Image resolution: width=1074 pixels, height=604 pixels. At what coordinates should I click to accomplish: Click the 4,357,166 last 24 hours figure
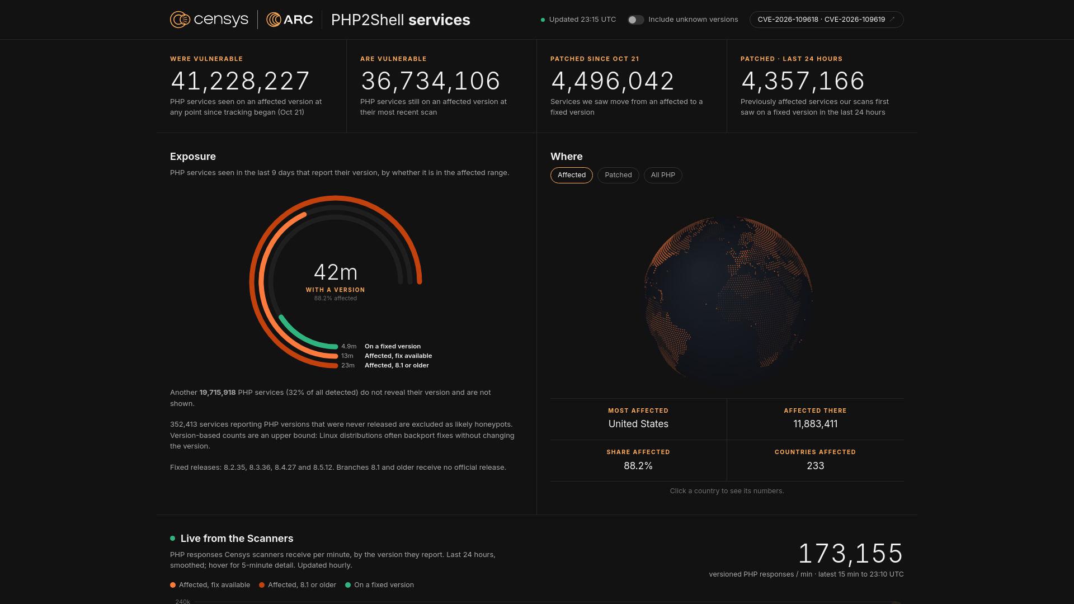[x=803, y=81]
